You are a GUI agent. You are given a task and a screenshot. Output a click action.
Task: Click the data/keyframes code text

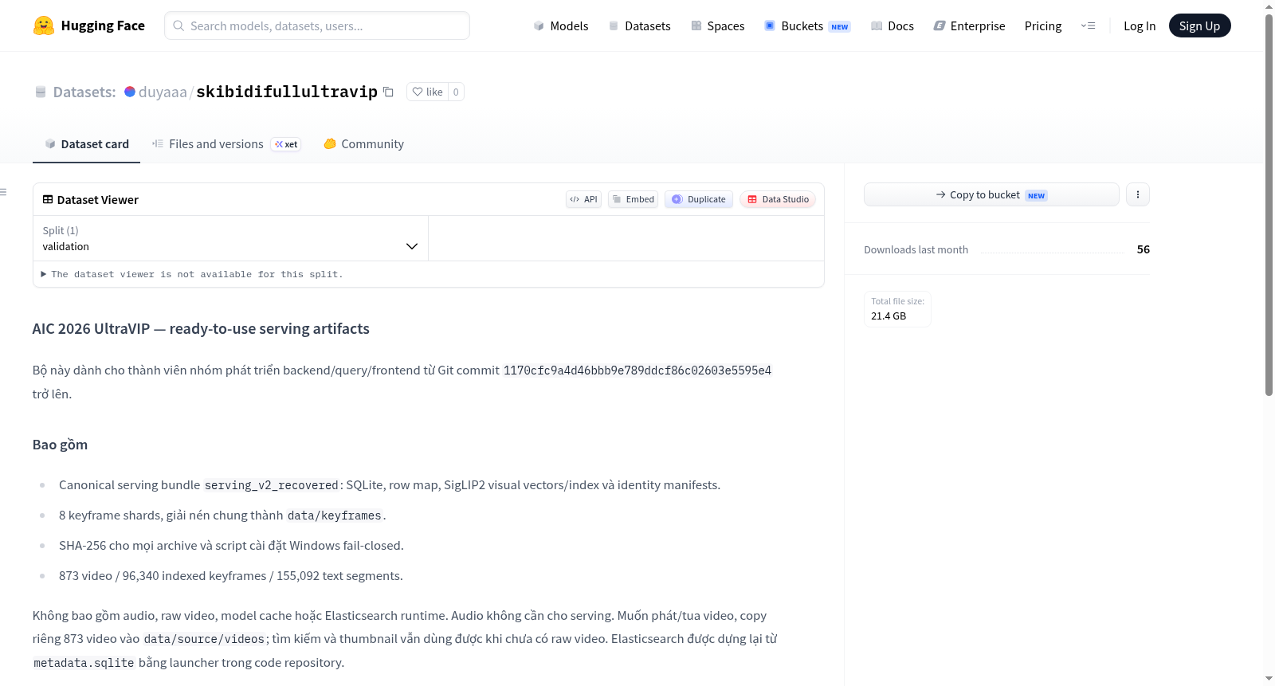tap(335, 515)
